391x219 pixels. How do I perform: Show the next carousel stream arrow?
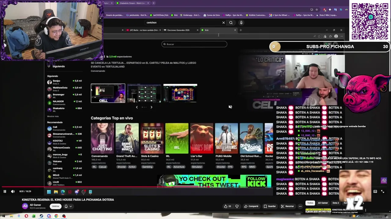pos(151,107)
